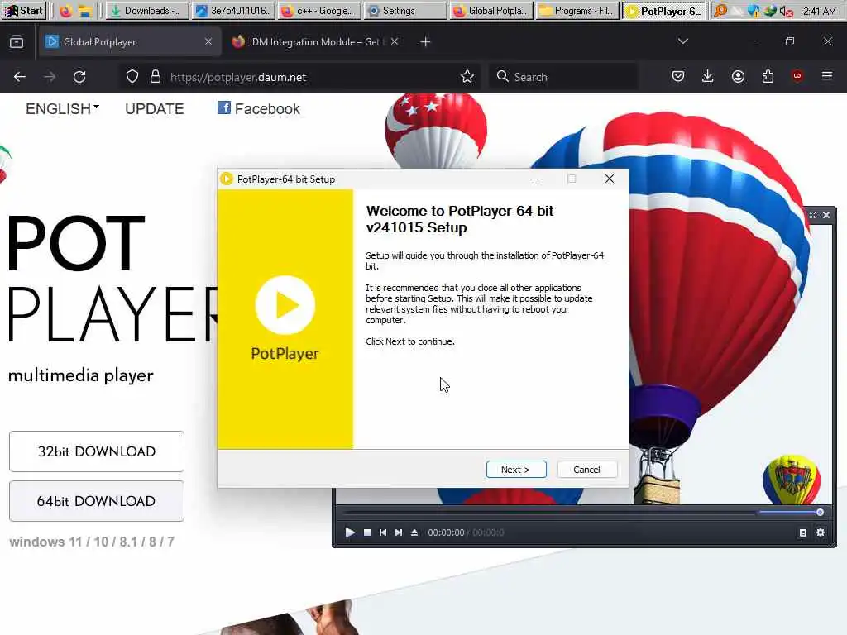Close the Global Potplayer tab

pos(208,41)
